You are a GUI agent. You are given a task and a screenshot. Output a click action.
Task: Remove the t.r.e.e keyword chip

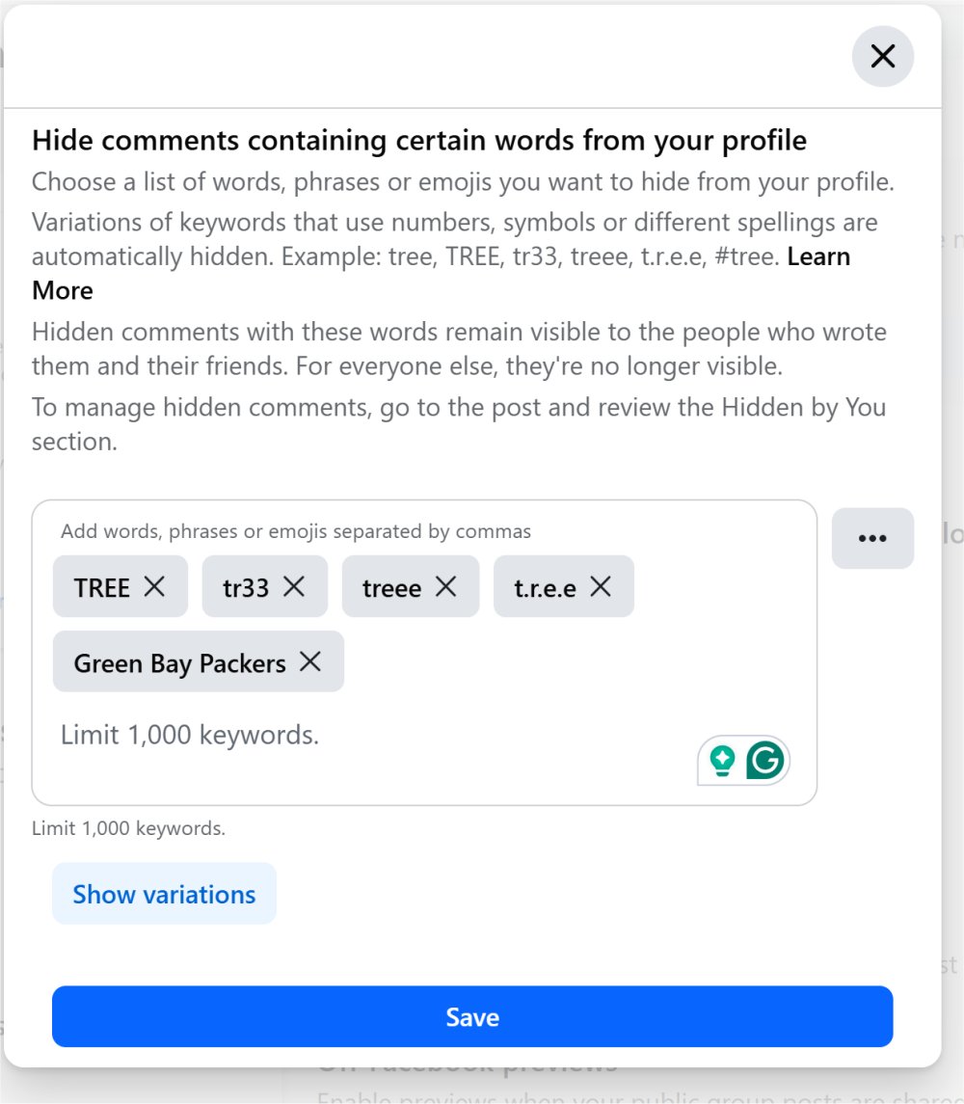tap(601, 586)
